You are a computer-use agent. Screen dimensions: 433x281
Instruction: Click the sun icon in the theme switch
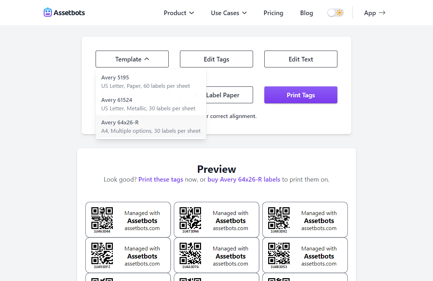tap(339, 13)
